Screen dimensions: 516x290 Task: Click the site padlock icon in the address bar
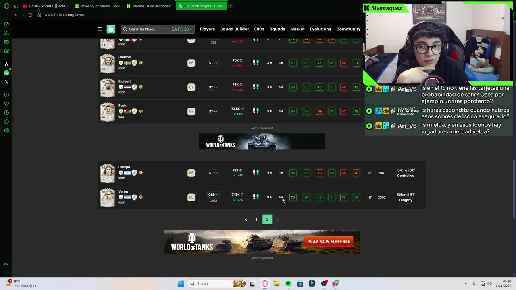[x=39, y=15]
